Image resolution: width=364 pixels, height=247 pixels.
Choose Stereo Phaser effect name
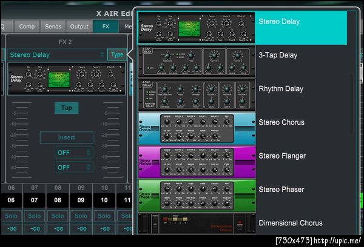point(281,189)
